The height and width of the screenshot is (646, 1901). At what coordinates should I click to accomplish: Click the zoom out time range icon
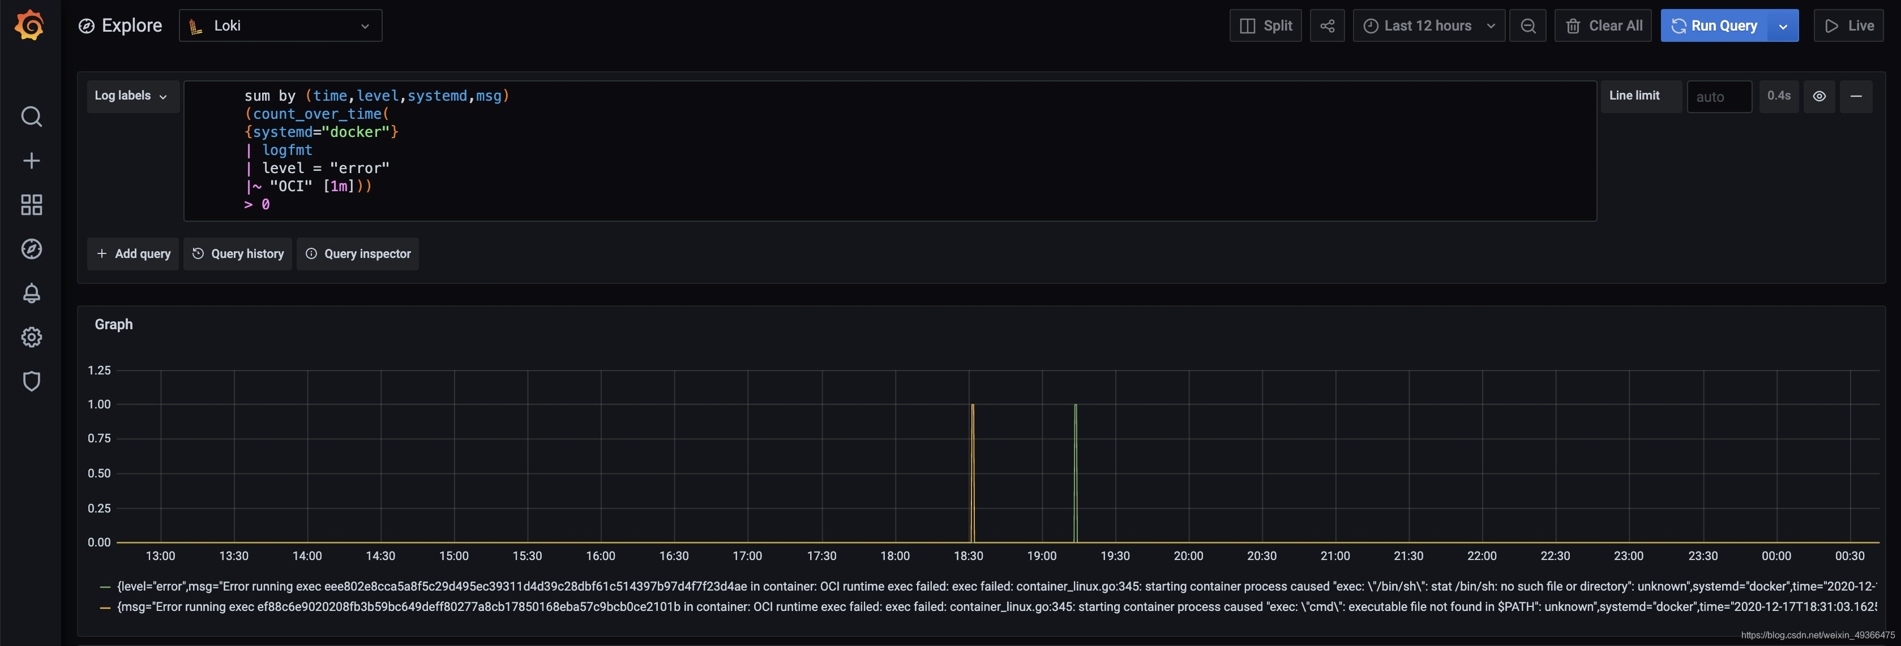(1527, 26)
